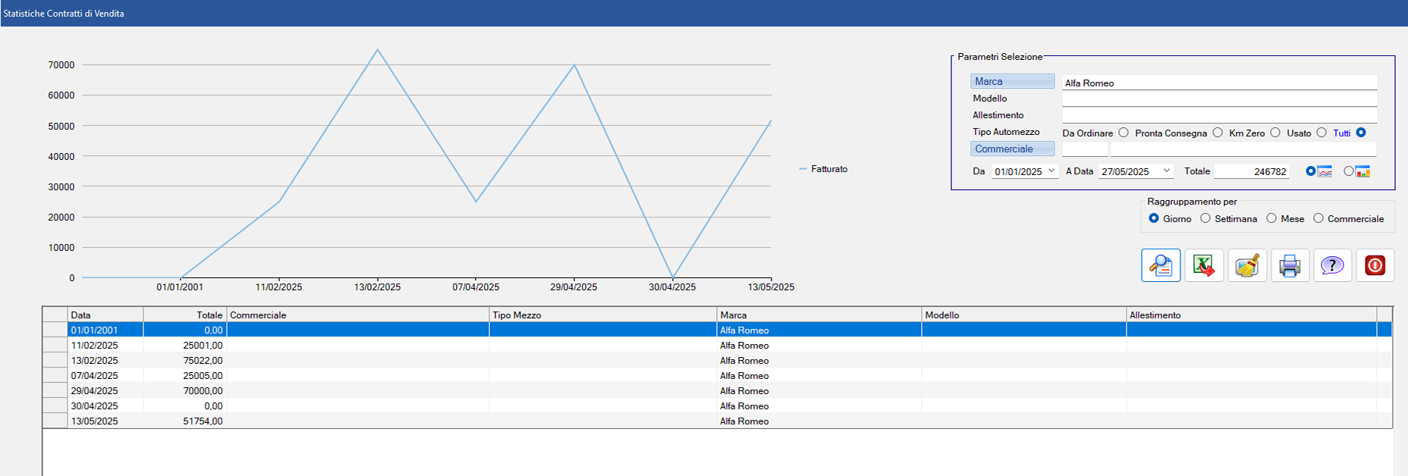Click the Marca lookup button
Image resolution: width=1408 pixels, height=476 pixels.
[1012, 81]
